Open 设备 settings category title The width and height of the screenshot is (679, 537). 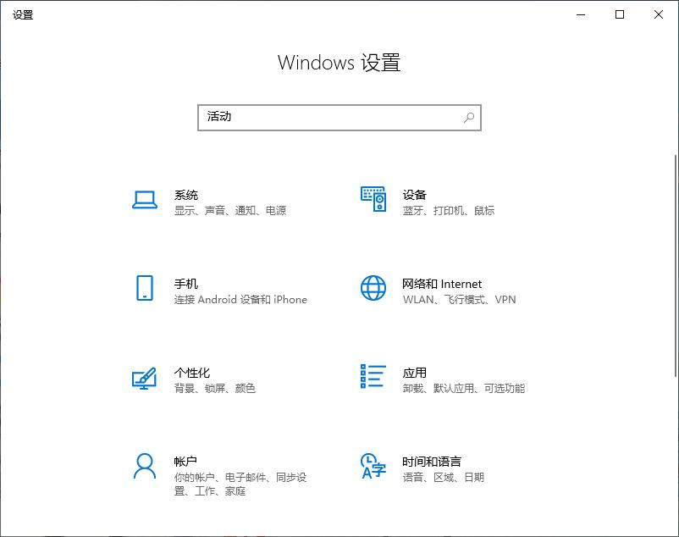pos(414,195)
